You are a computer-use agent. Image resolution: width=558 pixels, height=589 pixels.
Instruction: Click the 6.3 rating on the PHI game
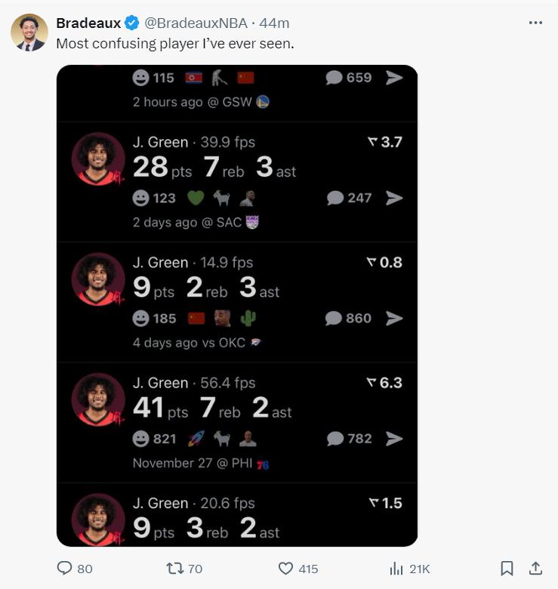[385, 383]
